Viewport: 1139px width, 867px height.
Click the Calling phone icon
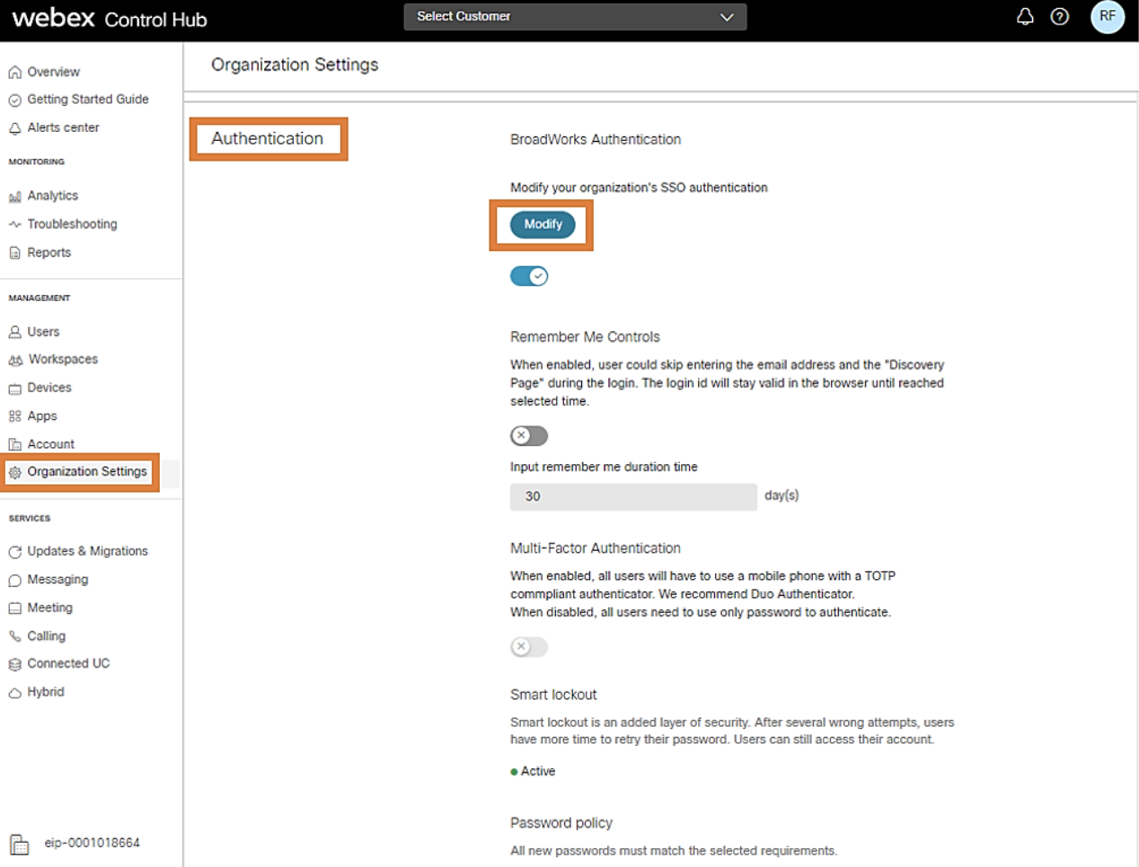(x=15, y=636)
